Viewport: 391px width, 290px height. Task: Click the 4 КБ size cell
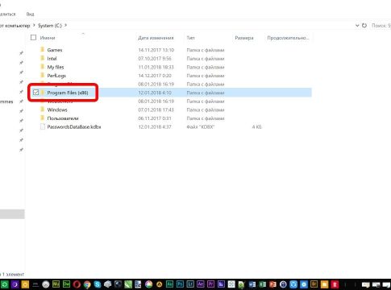point(256,127)
